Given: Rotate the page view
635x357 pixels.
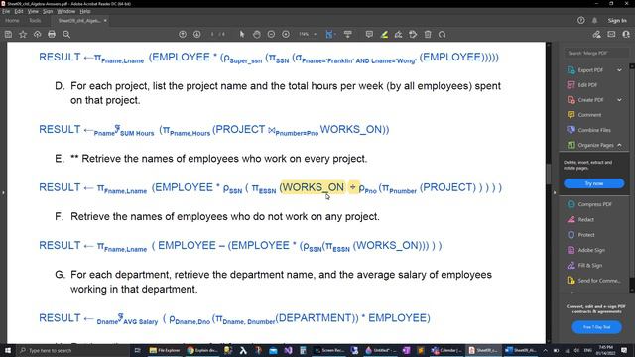Looking at the screenshot, I should [x=443, y=35].
